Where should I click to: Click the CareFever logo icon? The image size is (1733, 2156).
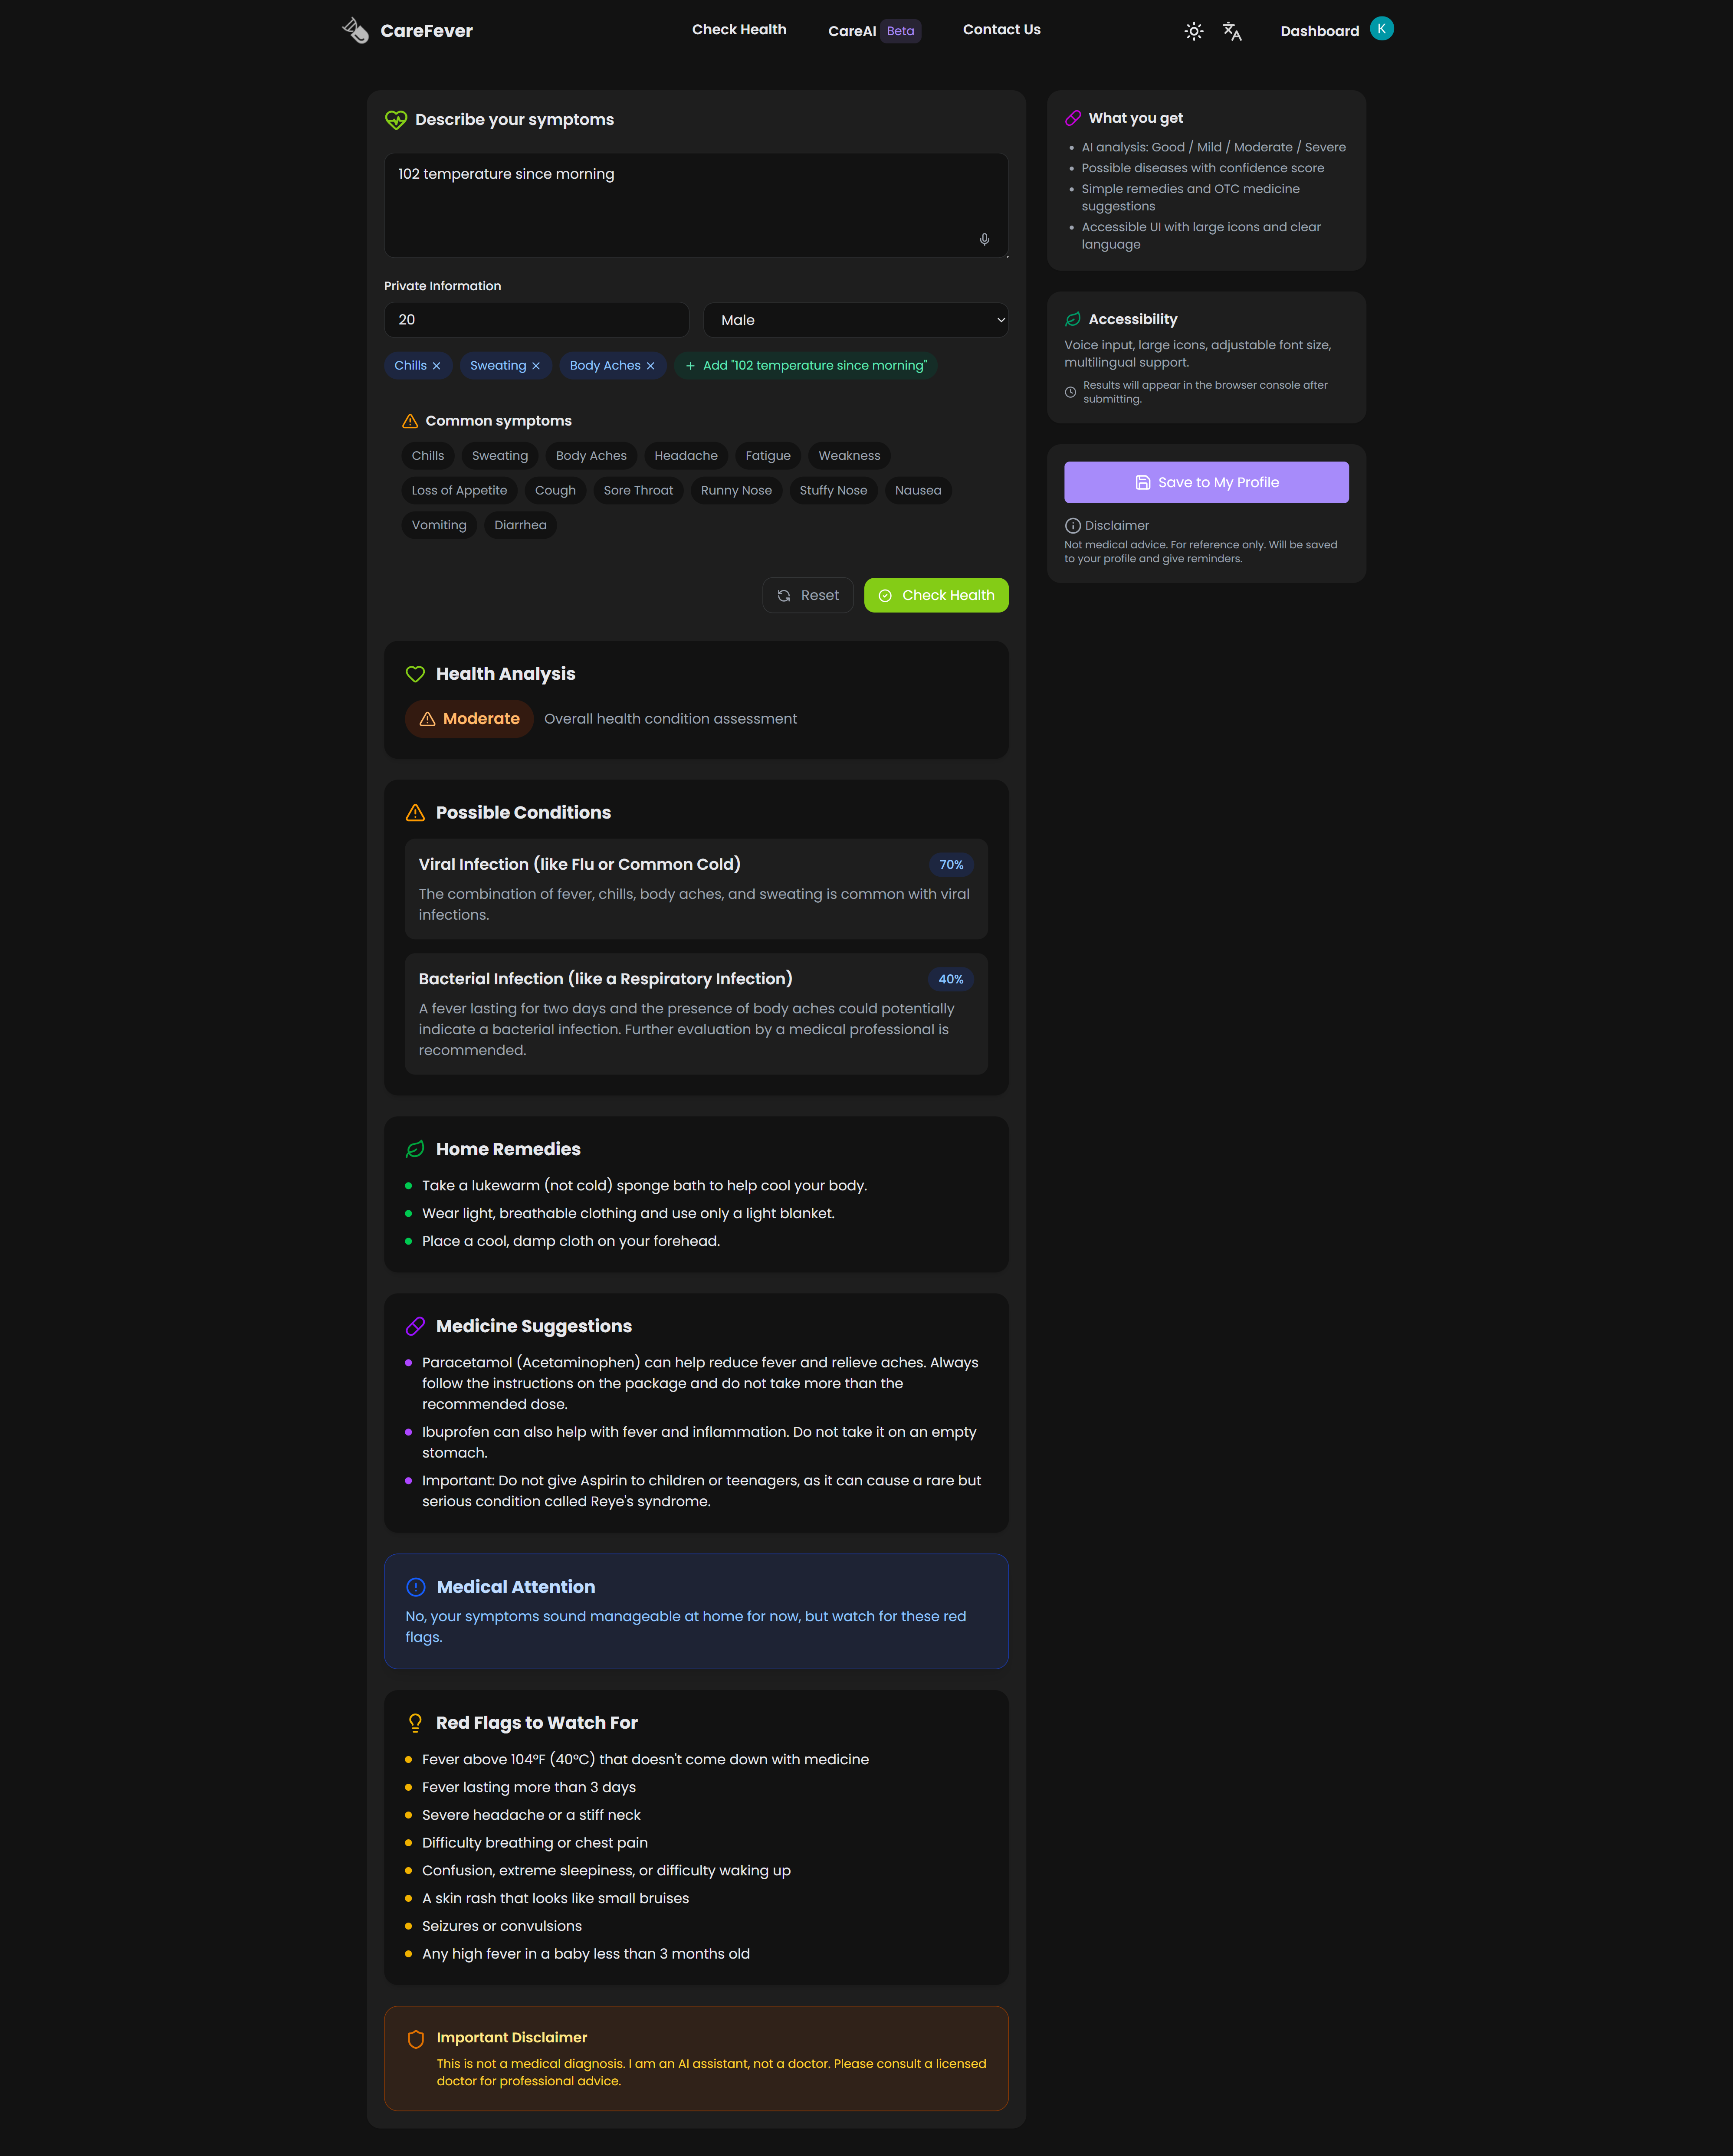[355, 30]
